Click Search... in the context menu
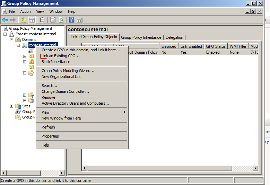 tap(82, 86)
